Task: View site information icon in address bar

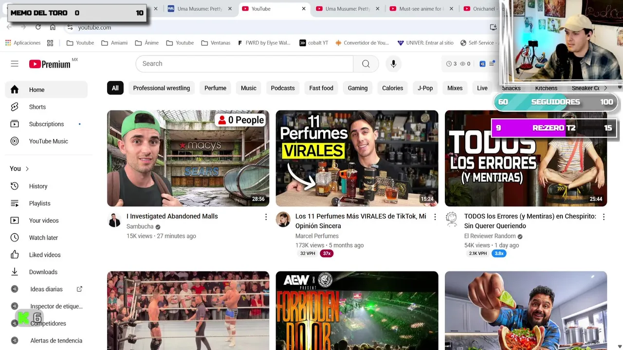Action: coord(70,27)
